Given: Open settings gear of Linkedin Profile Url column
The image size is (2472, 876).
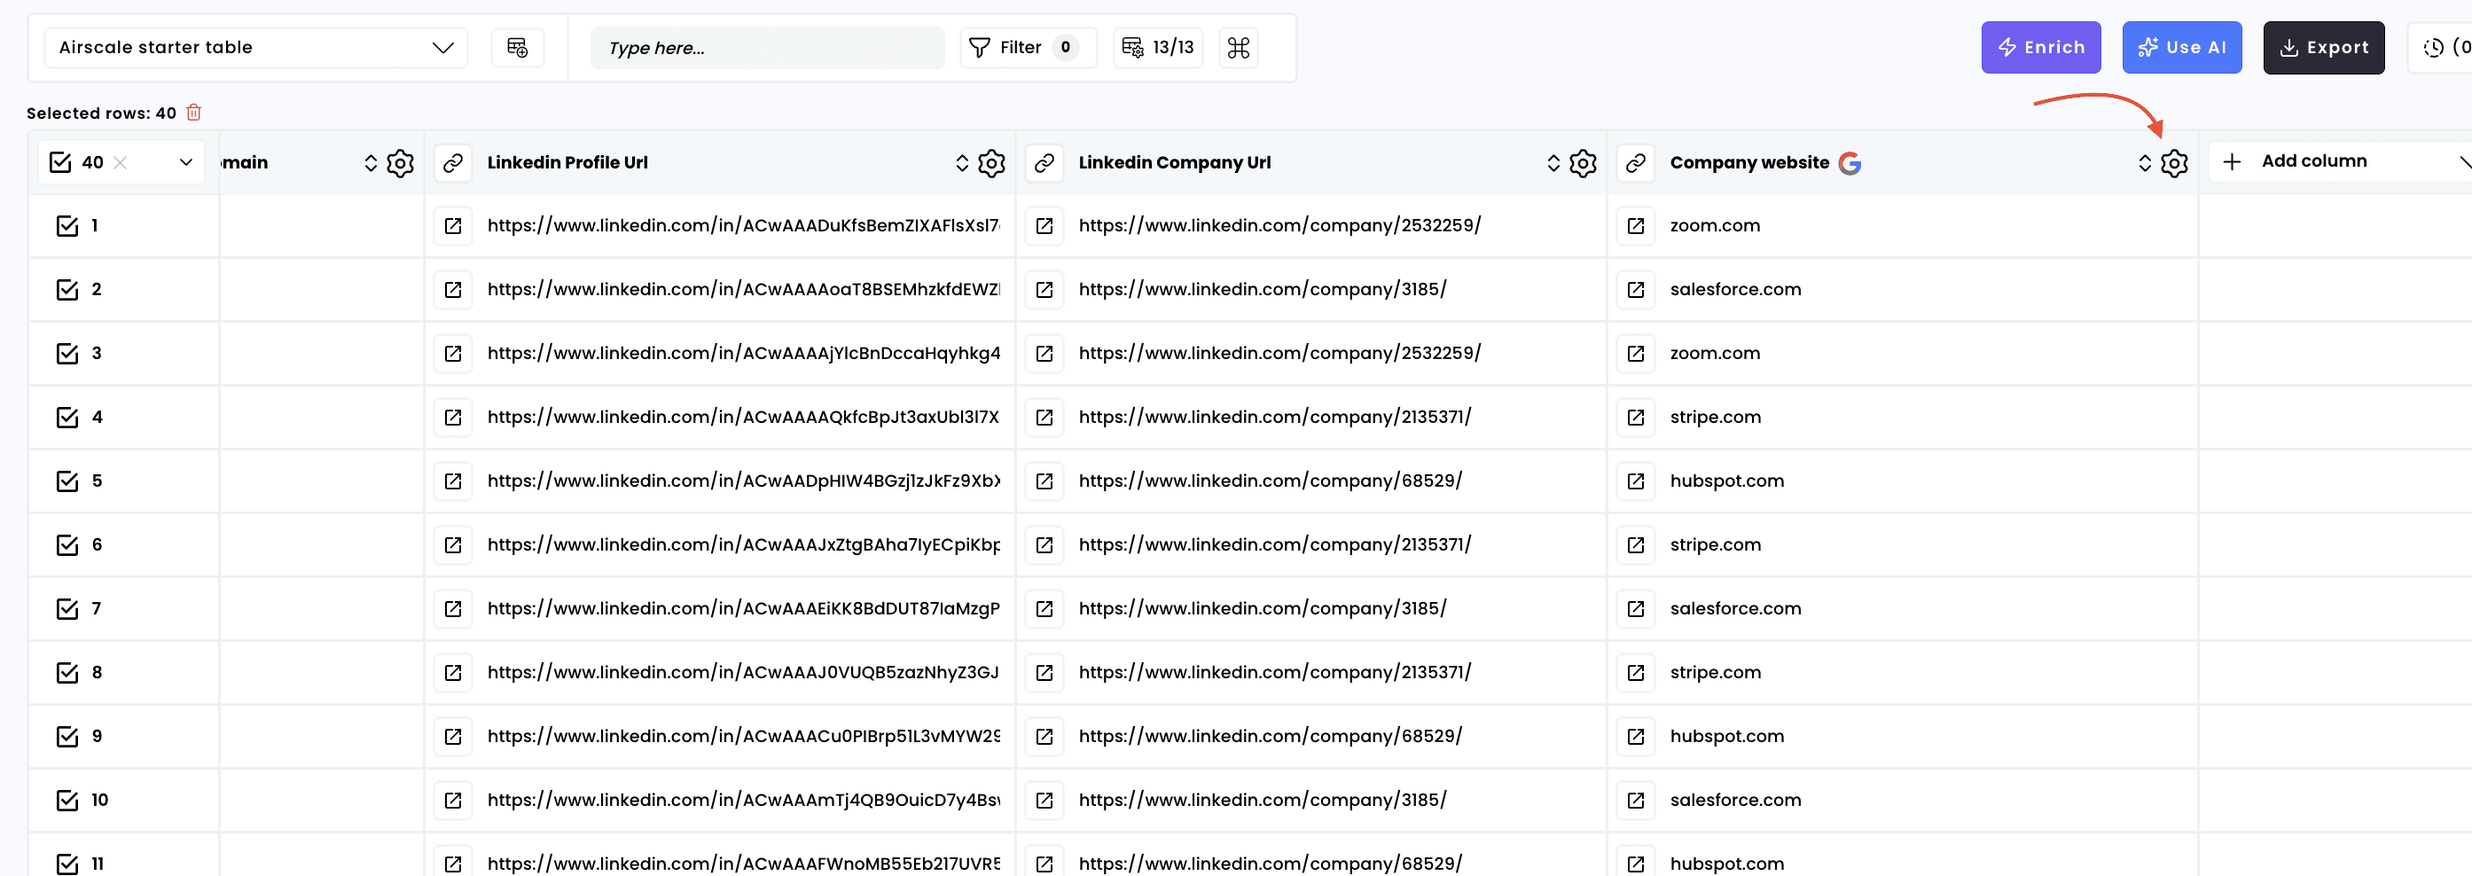Looking at the screenshot, I should [x=991, y=163].
